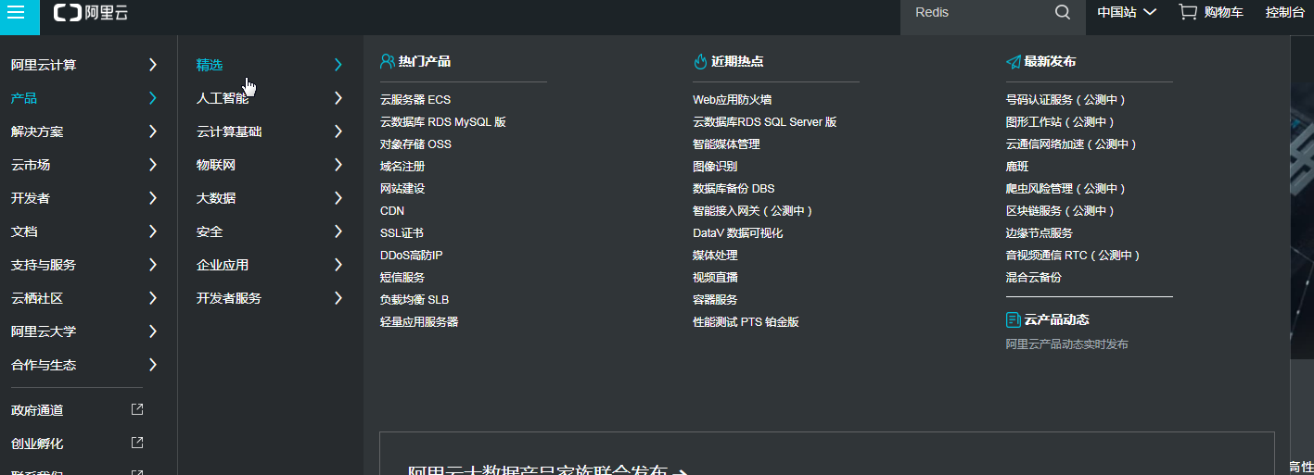The width and height of the screenshot is (1314, 475).
Task: Select the 企业应用 submenu category
Action: point(223,265)
